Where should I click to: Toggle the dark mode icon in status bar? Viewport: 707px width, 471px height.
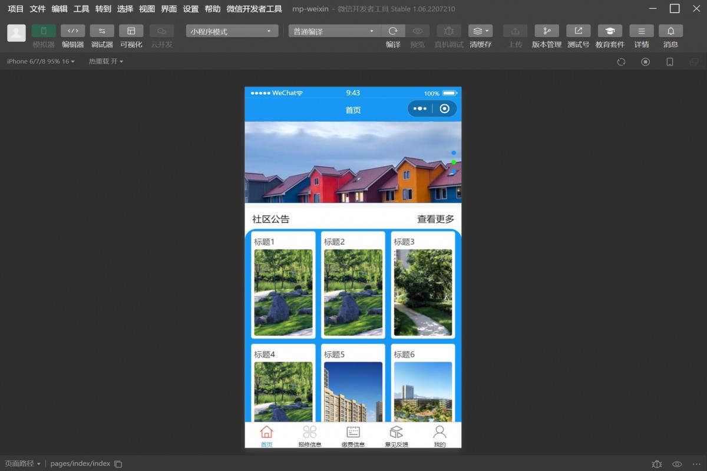656,463
